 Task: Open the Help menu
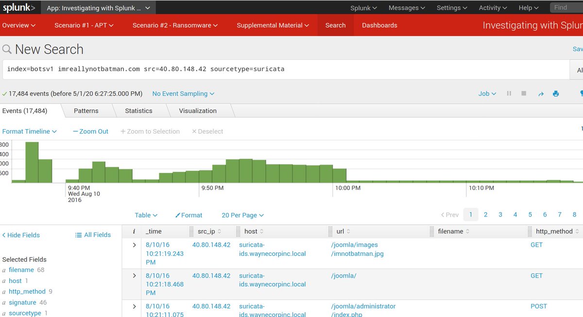click(529, 8)
